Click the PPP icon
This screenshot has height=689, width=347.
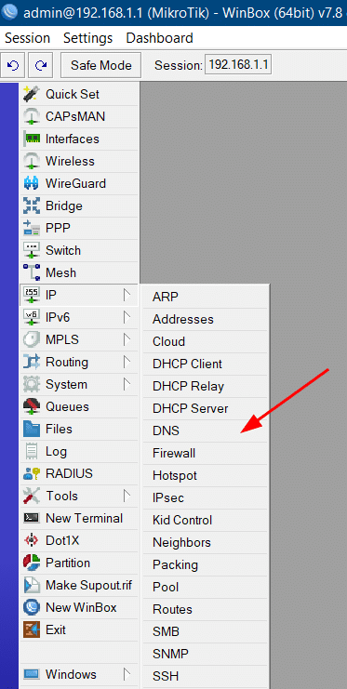(32, 228)
